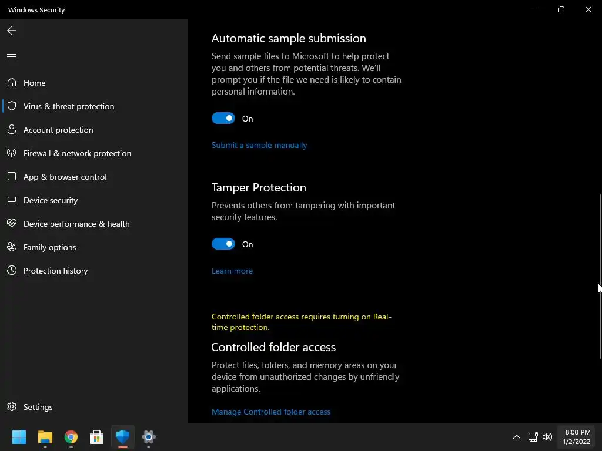Open Settings gear app in taskbar
The width and height of the screenshot is (602, 451).
pos(149,437)
